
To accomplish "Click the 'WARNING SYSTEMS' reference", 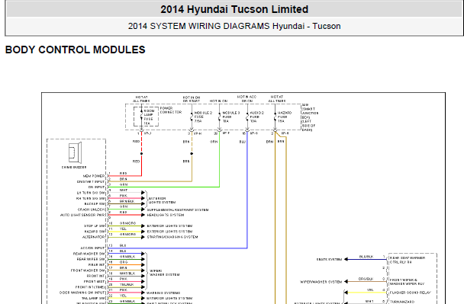I will [x=163, y=293].
